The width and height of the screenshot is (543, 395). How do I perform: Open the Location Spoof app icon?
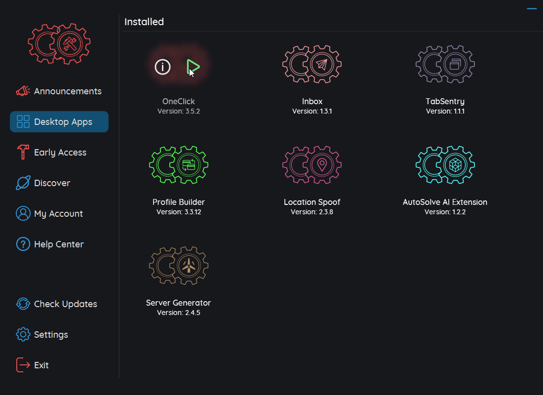(312, 165)
